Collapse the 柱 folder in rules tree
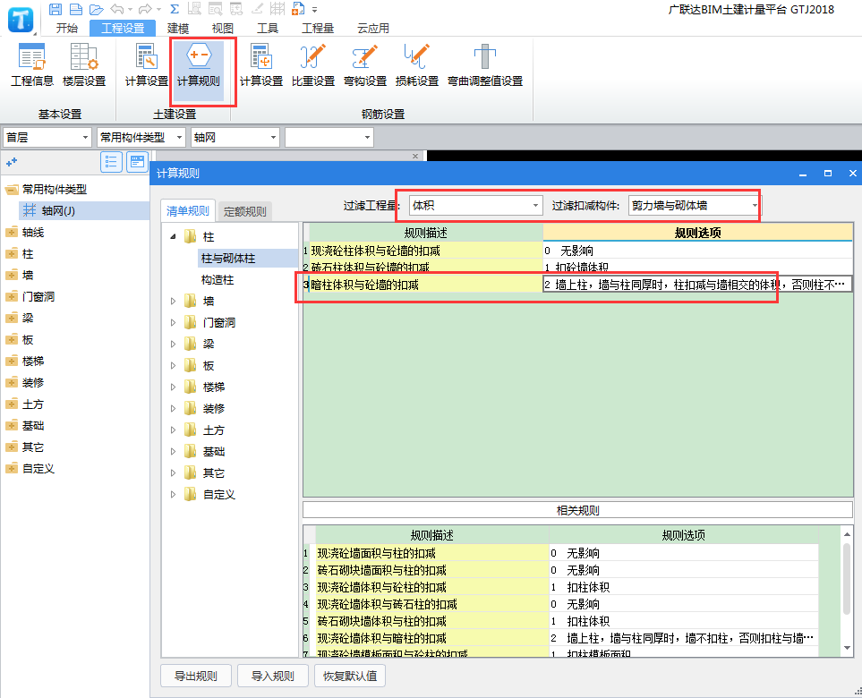 click(173, 237)
